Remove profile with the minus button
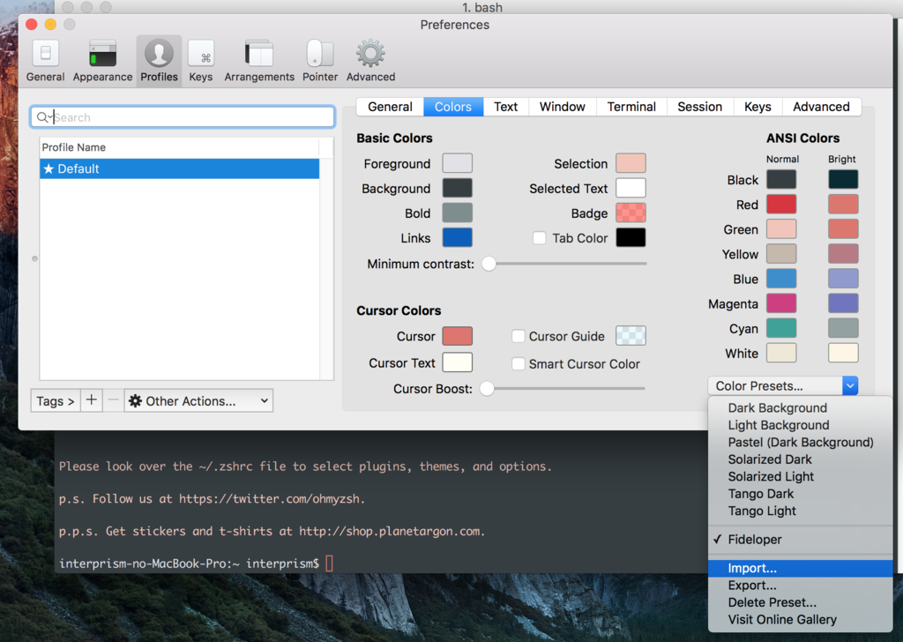903x642 pixels. (x=114, y=400)
